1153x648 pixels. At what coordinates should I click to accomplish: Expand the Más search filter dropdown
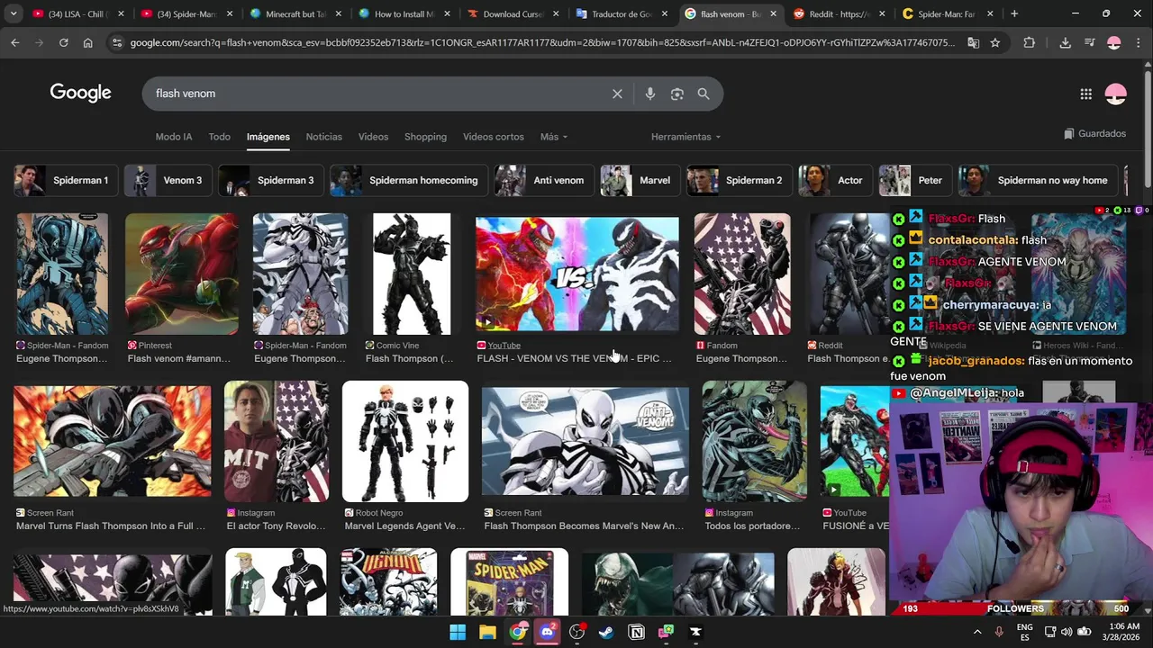[x=553, y=137]
